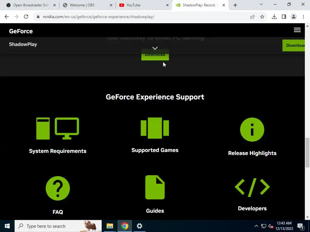Reload the NVIDIA ShadowPlay page
This screenshot has height=232, width=310.
click(x=26, y=17)
